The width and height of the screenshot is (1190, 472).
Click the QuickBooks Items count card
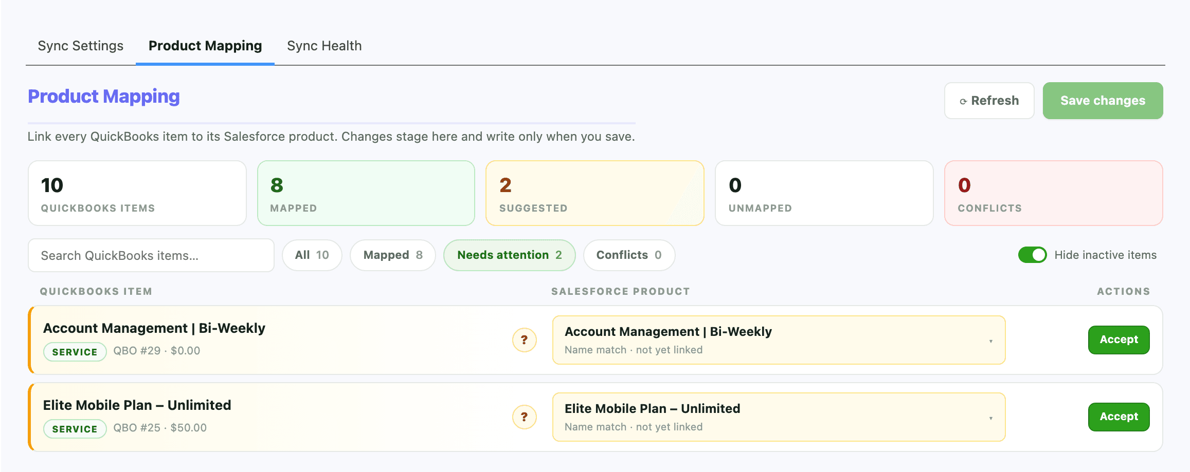137,193
